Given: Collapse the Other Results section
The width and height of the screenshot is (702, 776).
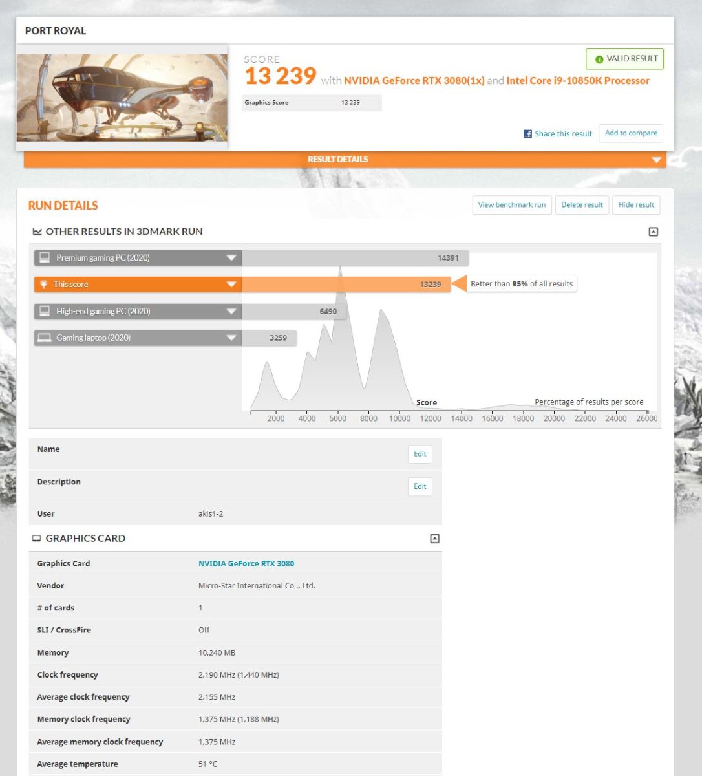Looking at the screenshot, I should coord(653,232).
